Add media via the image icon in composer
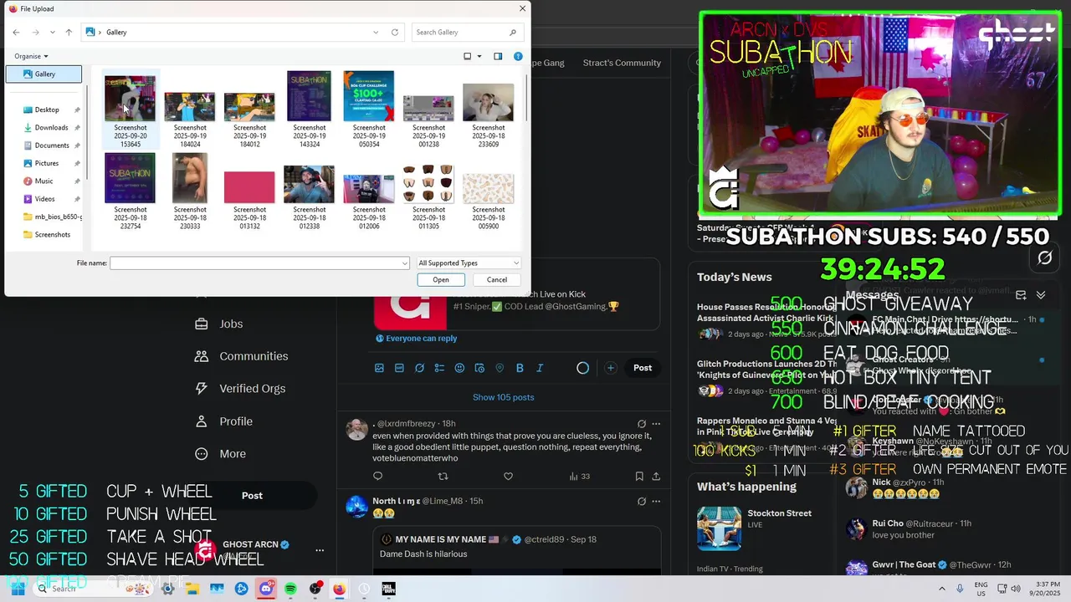Screen dimensions: 1071x602 (x=379, y=368)
